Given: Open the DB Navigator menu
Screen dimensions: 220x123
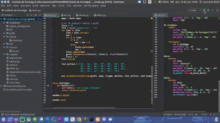Looking at the screenshot, I should point(91,6).
